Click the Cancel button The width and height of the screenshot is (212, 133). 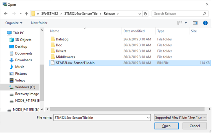pyautogui.click(x=195, y=126)
